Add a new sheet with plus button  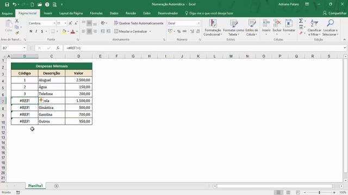[57, 186]
